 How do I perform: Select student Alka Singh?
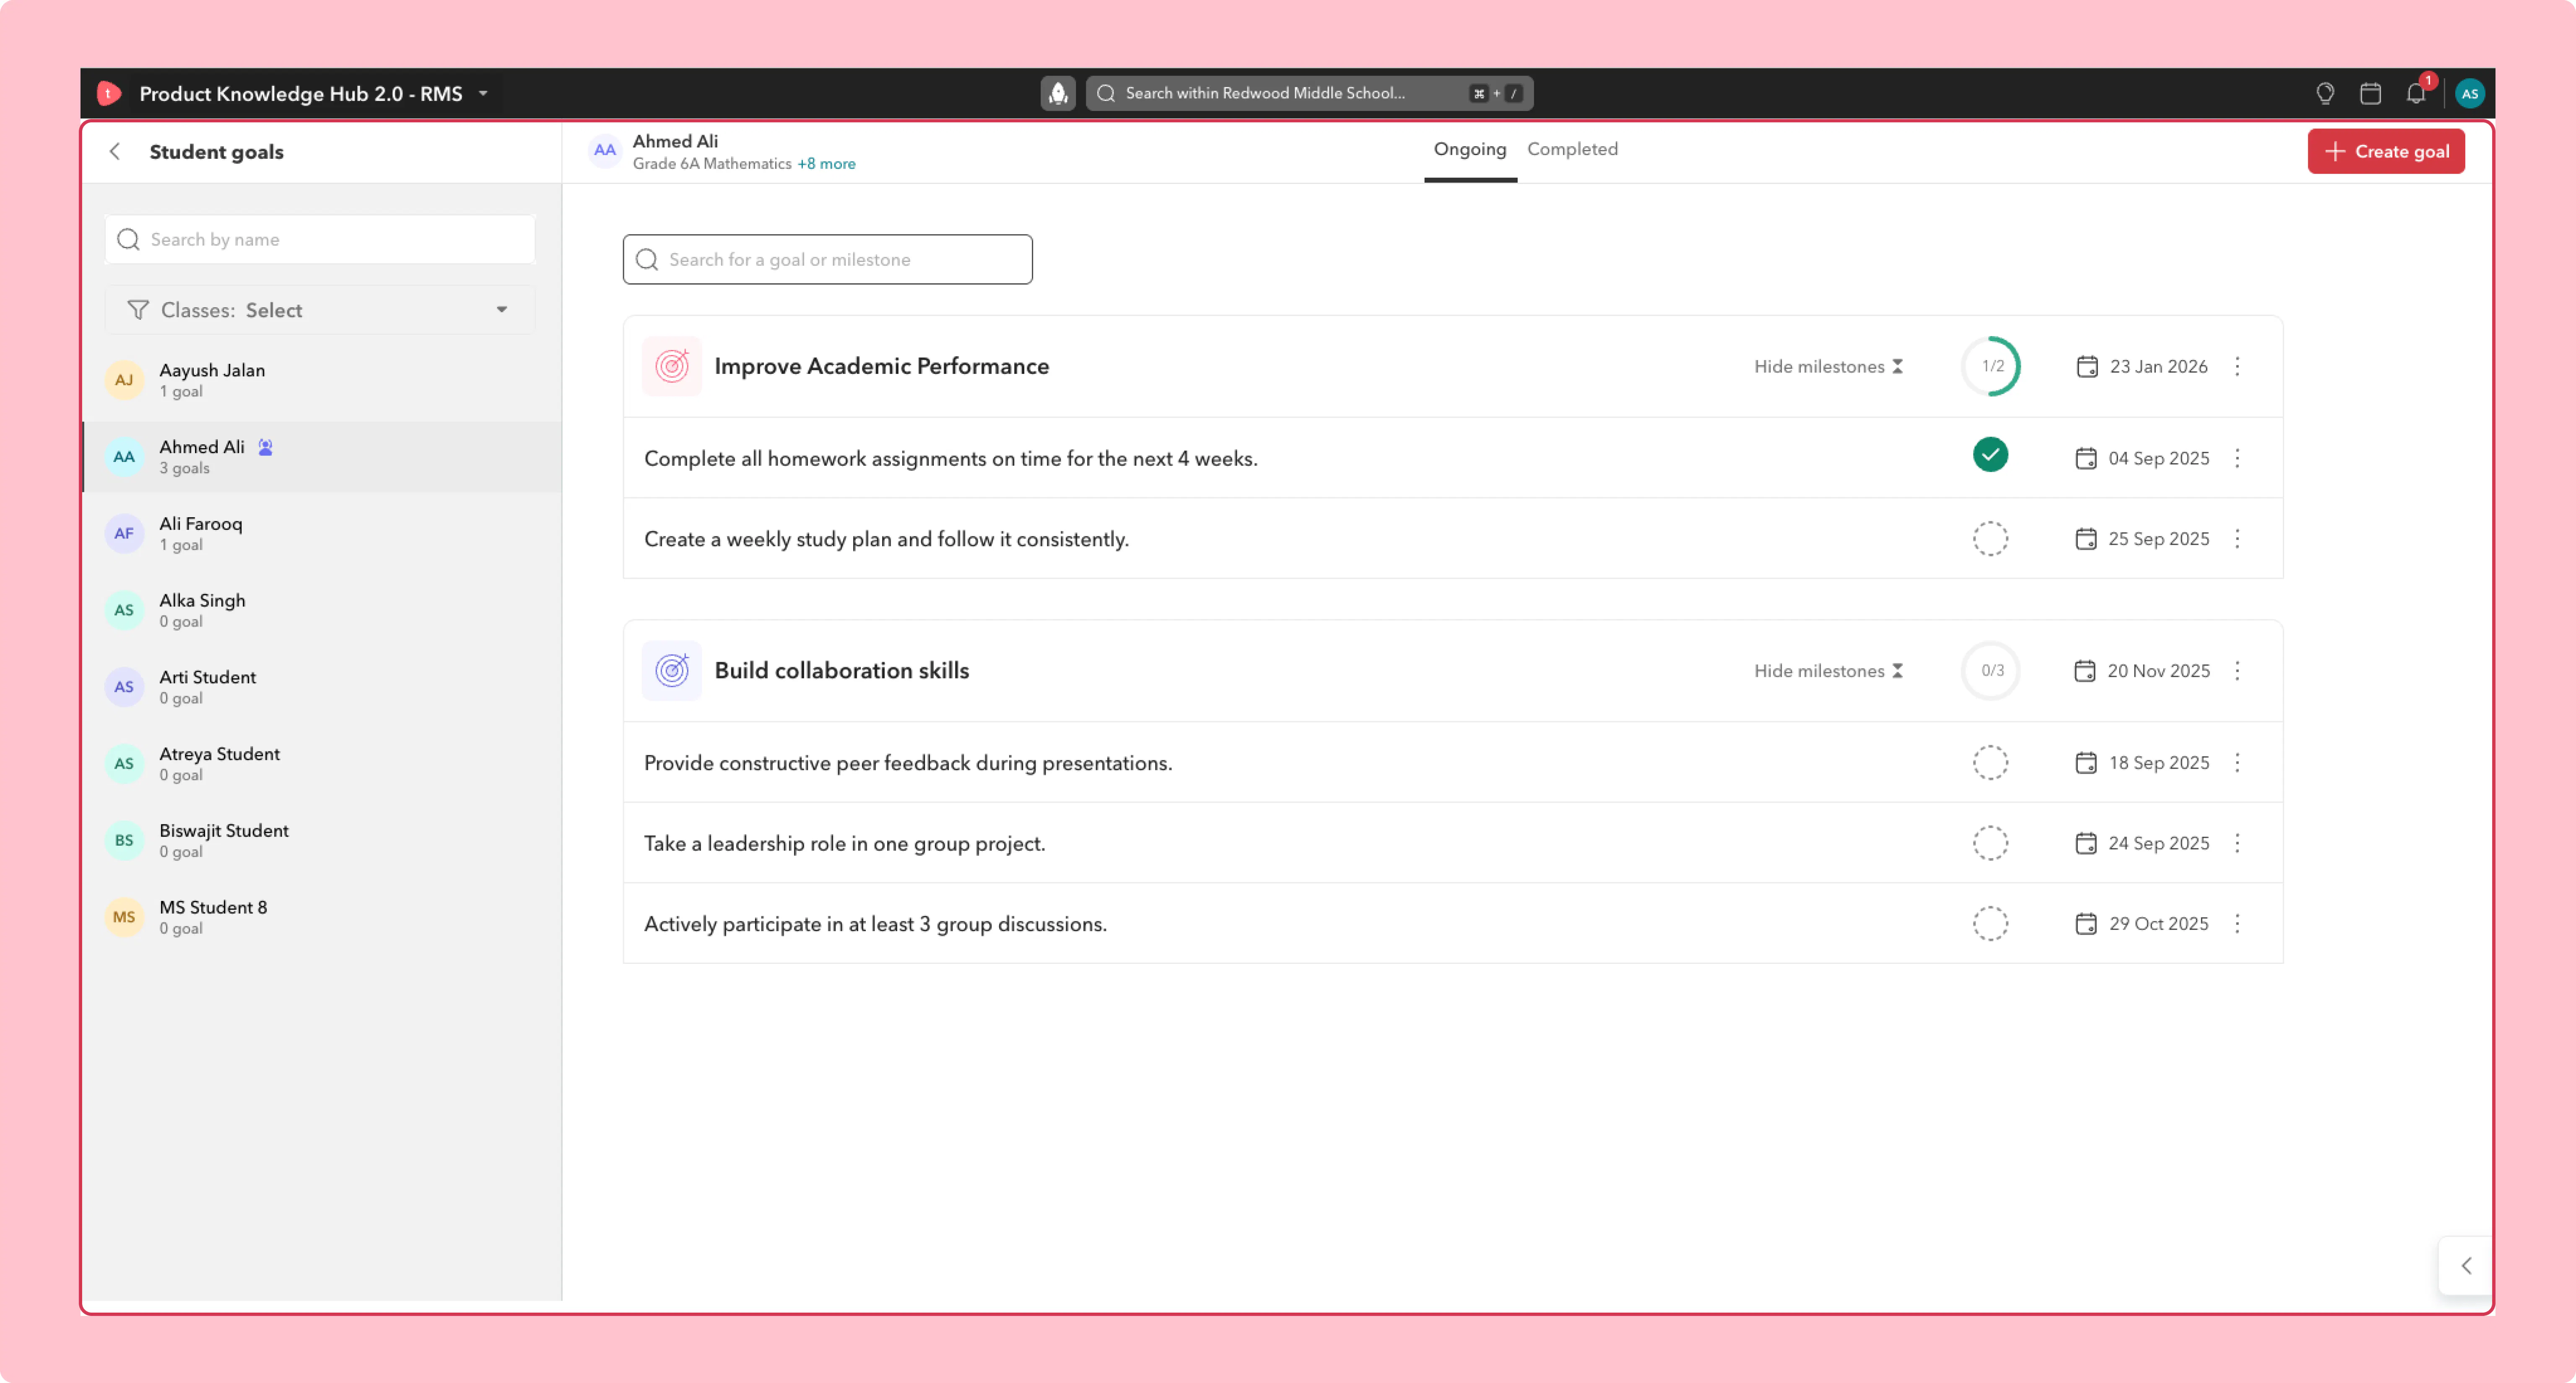click(321, 611)
